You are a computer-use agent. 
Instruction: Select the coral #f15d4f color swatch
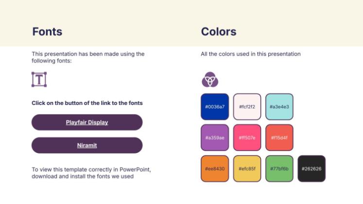279,137
